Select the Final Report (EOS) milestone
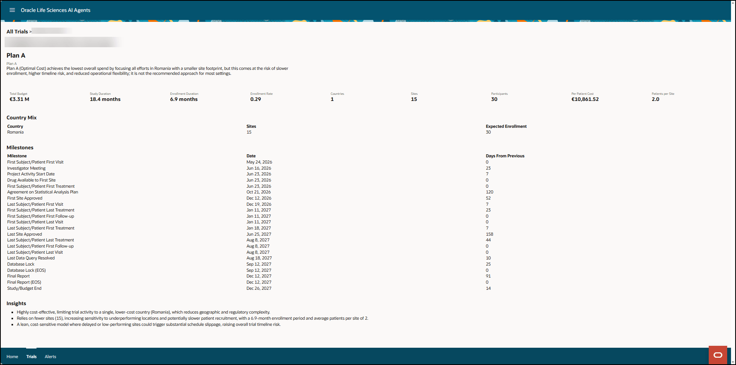The height and width of the screenshot is (365, 736). point(24,282)
